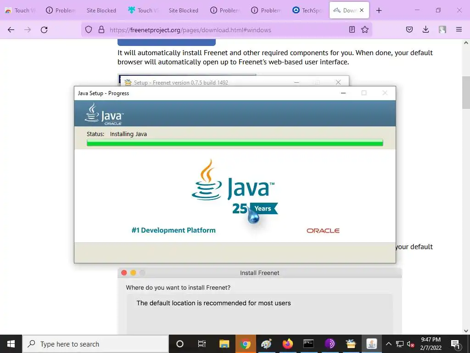
Task: Click the browser page vertical scrollbar thumb
Action: 466,92
